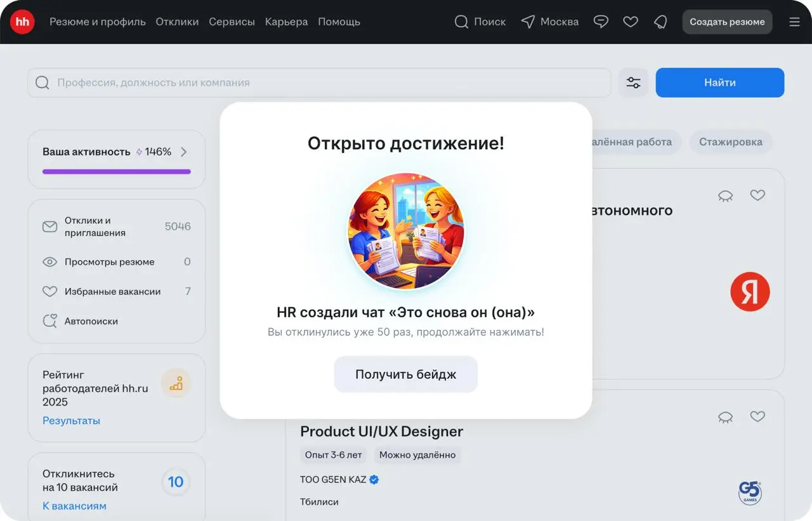Screen dimensions: 812x521
Task: Click the search field magnifier icon
Action: coord(43,82)
